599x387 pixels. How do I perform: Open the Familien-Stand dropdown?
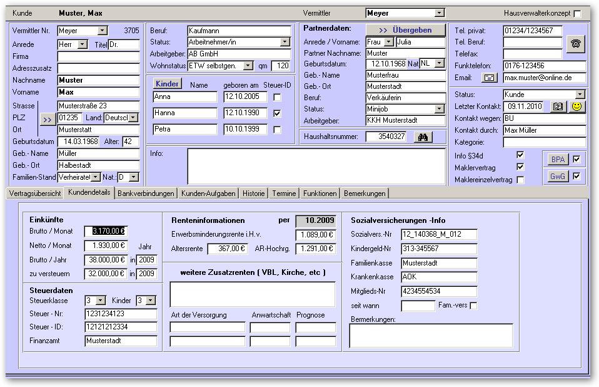pyautogui.click(x=95, y=177)
